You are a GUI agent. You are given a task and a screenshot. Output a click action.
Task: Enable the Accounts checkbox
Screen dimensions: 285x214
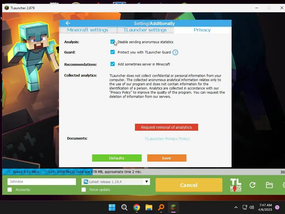coord(10,189)
